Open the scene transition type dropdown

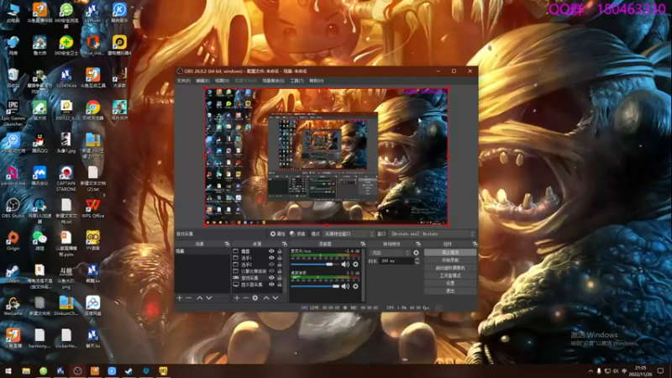pyautogui.click(x=390, y=253)
